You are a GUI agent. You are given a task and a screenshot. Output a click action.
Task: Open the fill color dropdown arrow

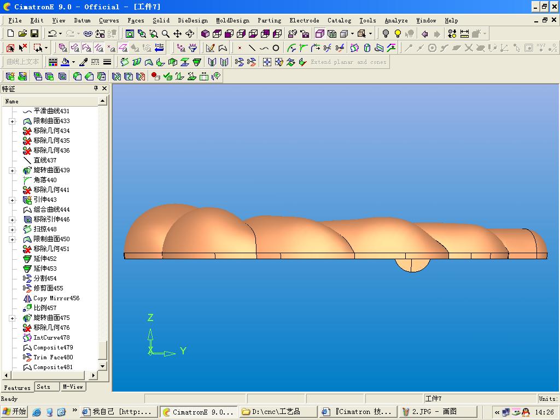[74, 62]
